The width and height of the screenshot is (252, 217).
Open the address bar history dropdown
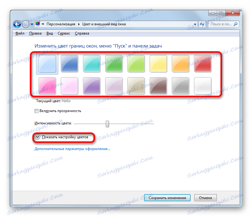(x=195, y=24)
